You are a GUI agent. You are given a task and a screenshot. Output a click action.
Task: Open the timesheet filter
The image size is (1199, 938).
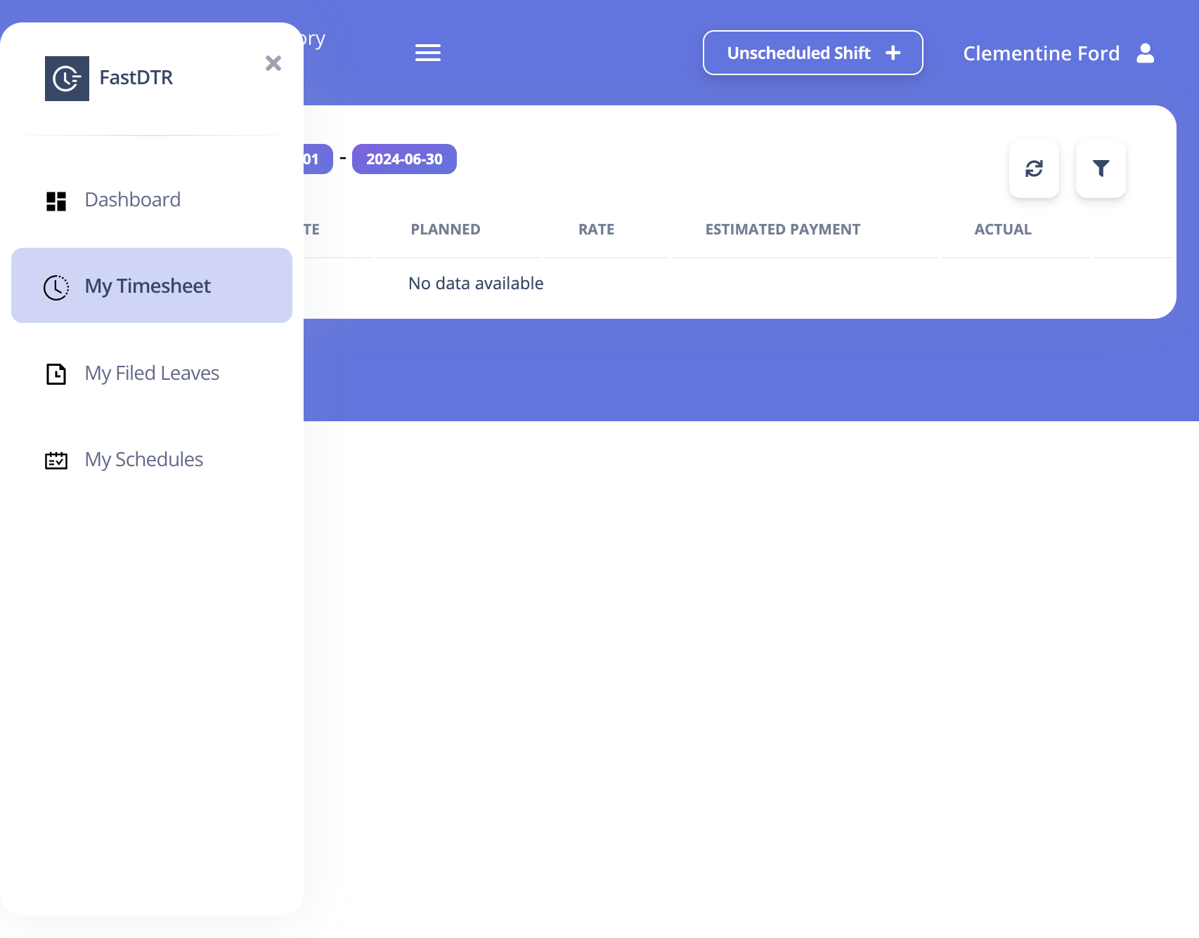pos(1101,169)
